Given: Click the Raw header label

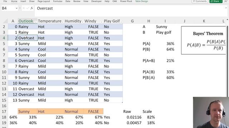Looking at the screenshot, I should click(x=127, y=111).
